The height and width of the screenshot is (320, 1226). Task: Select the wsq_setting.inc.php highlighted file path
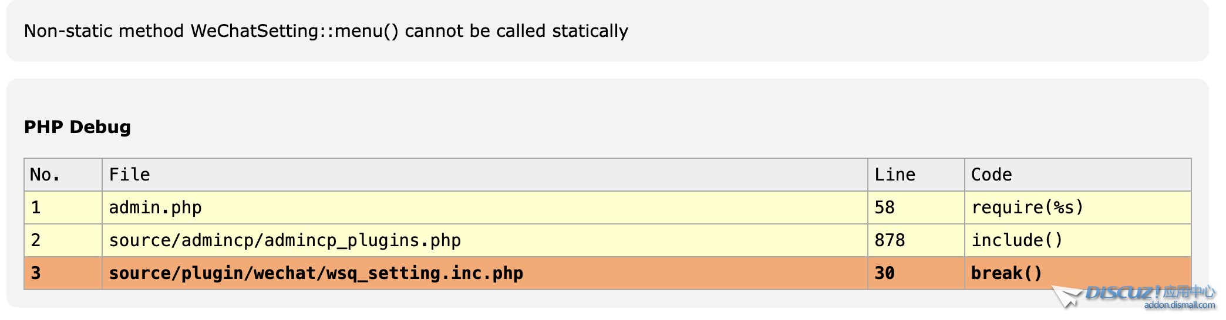pyautogui.click(x=316, y=273)
